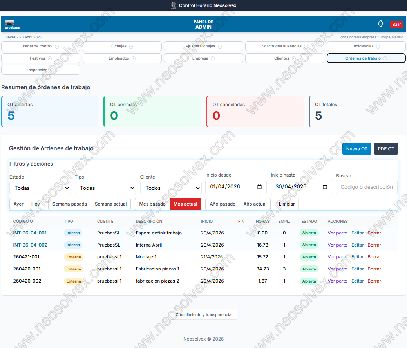
Task: Open the Empresa tab
Action: click(204, 58)
